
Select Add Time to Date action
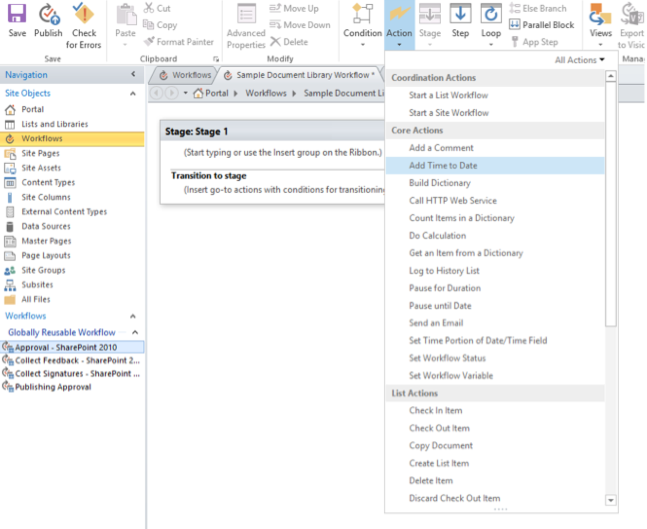443,165
